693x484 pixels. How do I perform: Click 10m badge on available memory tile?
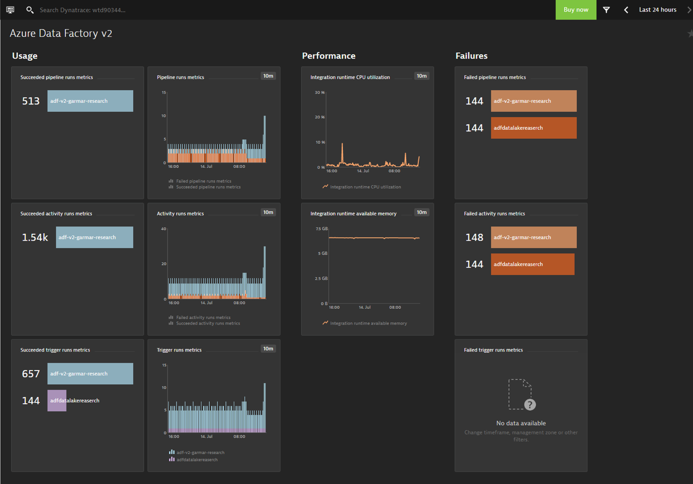point(422,212)
